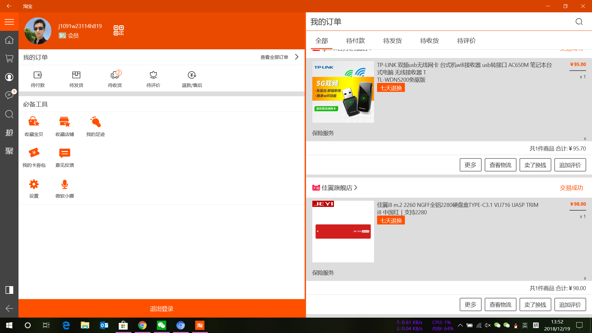Open the 抢 flash-sale sidebar icon

9,133
